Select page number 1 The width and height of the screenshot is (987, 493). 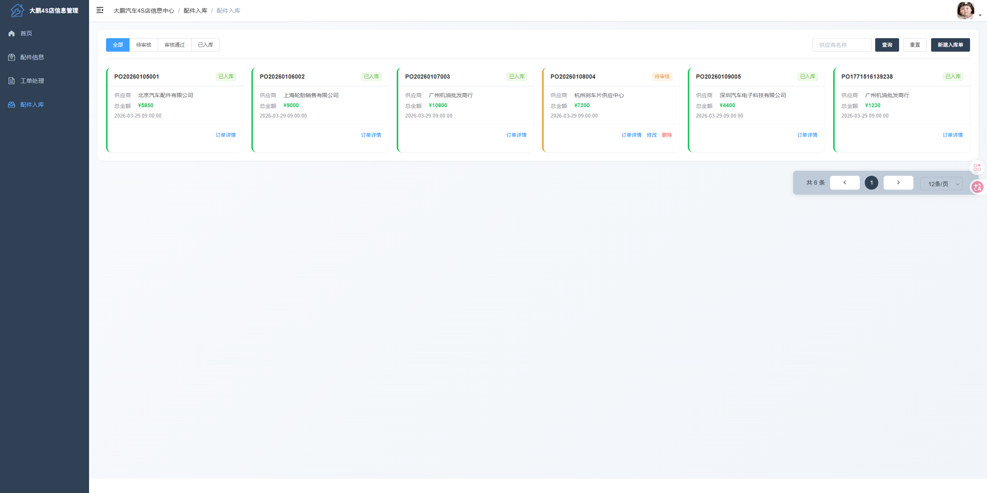871,183
